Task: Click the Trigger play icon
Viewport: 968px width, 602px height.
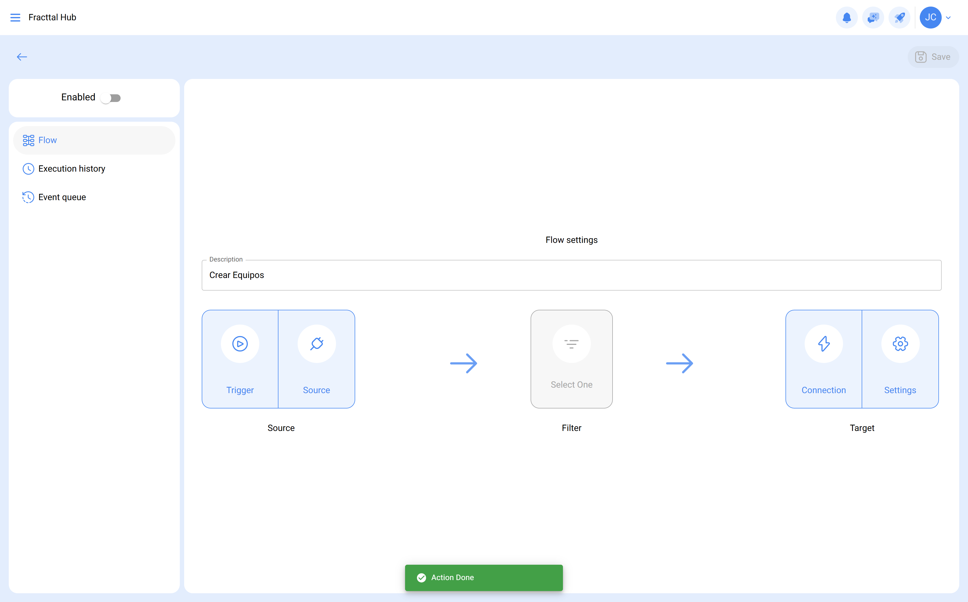Action: coord(240,343)
